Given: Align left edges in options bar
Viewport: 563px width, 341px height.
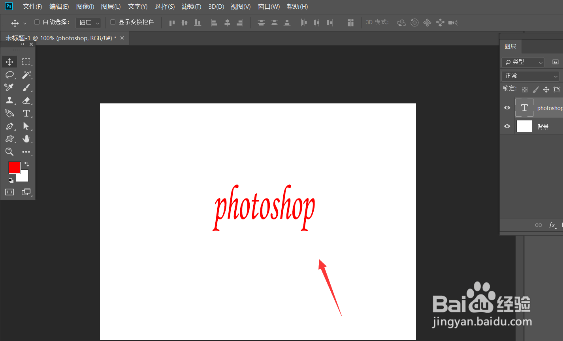Looking at the screenshot, I should pyautogui.click(x=214, y=23).
